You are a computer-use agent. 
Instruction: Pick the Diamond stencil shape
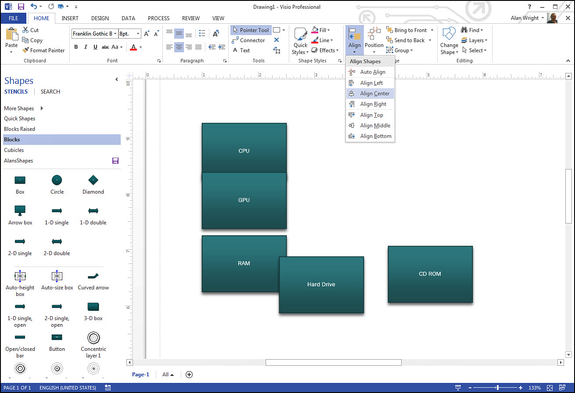click(93, 180)
